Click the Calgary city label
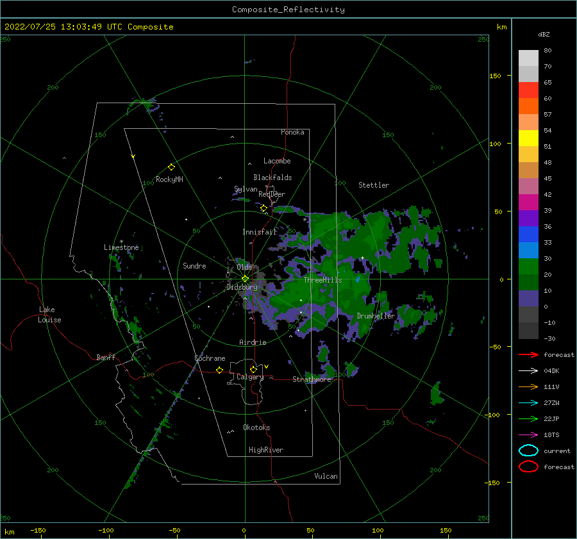The height and width of the screenshot is (539, 577). (x=250, y=377)
